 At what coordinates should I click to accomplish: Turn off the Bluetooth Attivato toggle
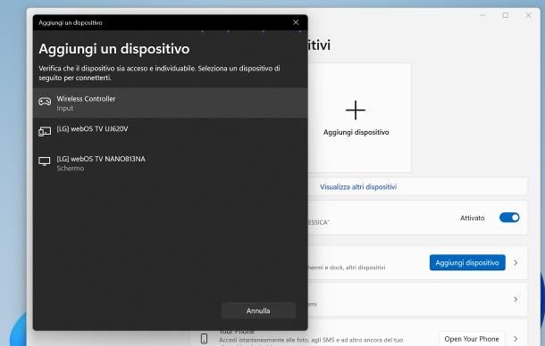point(509,218)
